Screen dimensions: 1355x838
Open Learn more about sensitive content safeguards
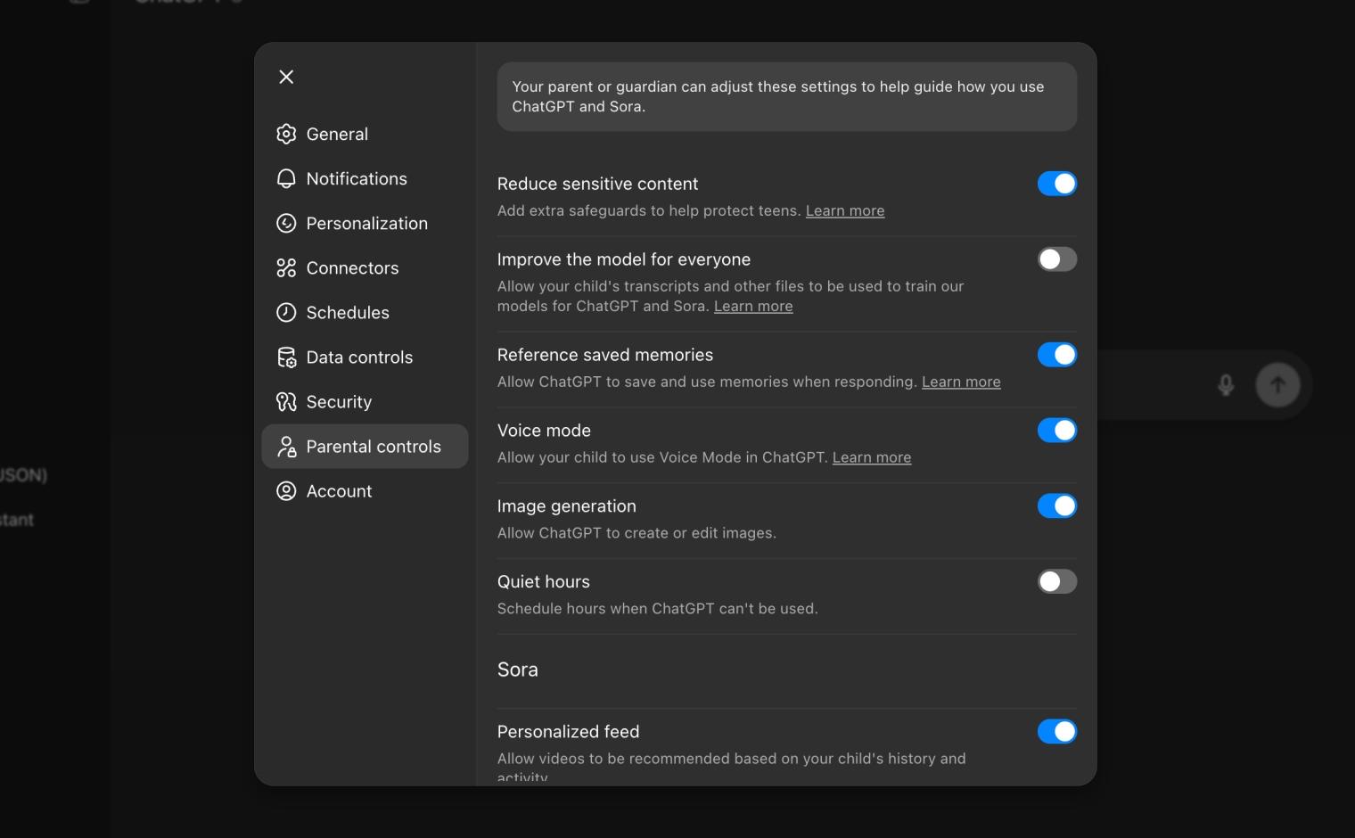click(x=844, y=210)
